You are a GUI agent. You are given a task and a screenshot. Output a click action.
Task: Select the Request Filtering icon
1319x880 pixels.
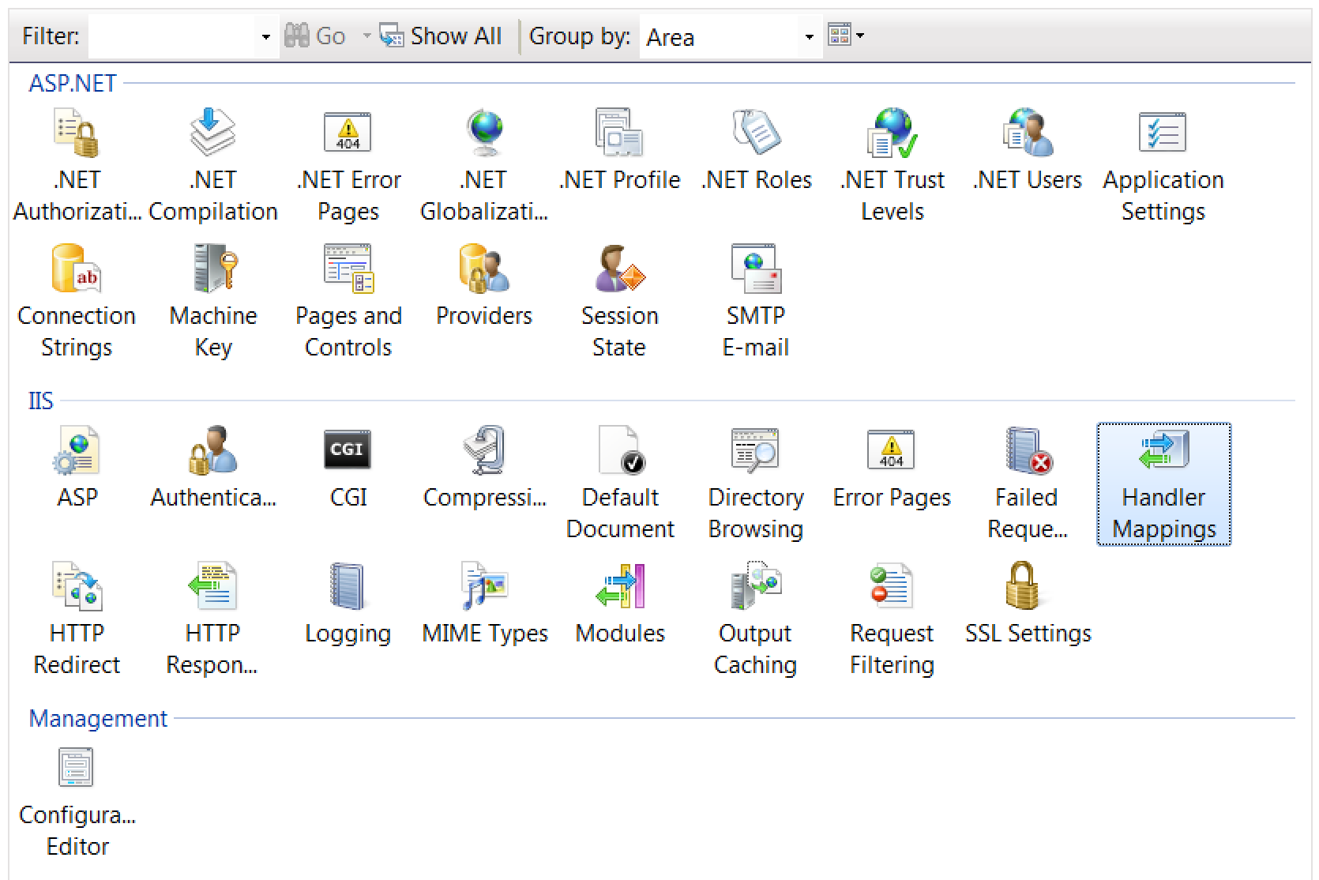(892, 586)
